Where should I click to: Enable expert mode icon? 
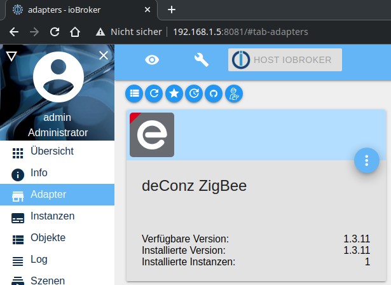(x=234, y=94)
